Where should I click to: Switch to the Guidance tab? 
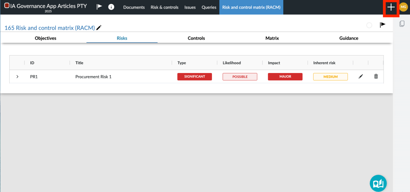[349, 38]
